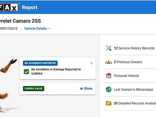Click the NO ACCIDENTS REPORTED badge
This screenshot has height=117, width=156.
(x=40, y=63)
